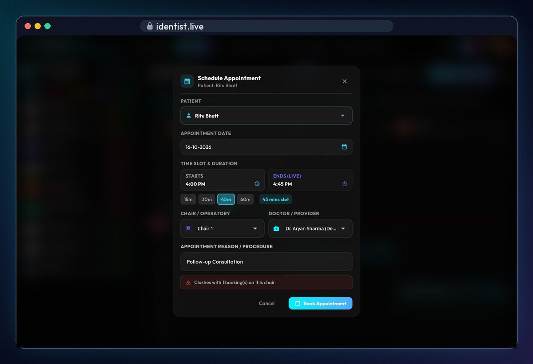Click the warning triangle icon in the clash alert
This screenshot has width=533, height=364.
pyautogui.click(x=188, y=282)
